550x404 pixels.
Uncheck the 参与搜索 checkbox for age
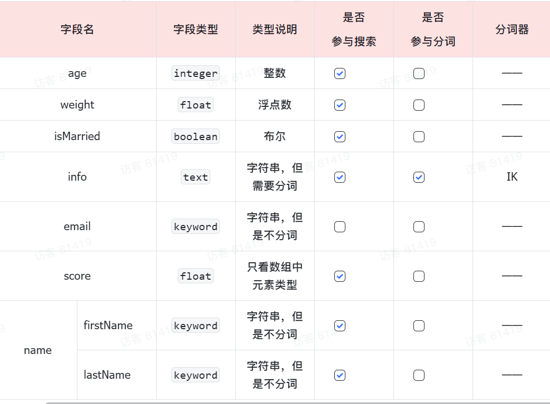tap(340, 74)
